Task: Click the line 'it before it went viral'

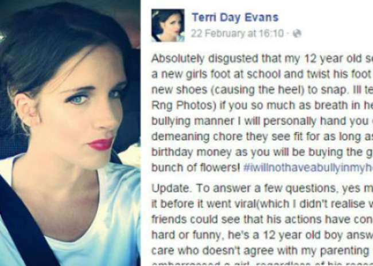Action: coord(262,204)
